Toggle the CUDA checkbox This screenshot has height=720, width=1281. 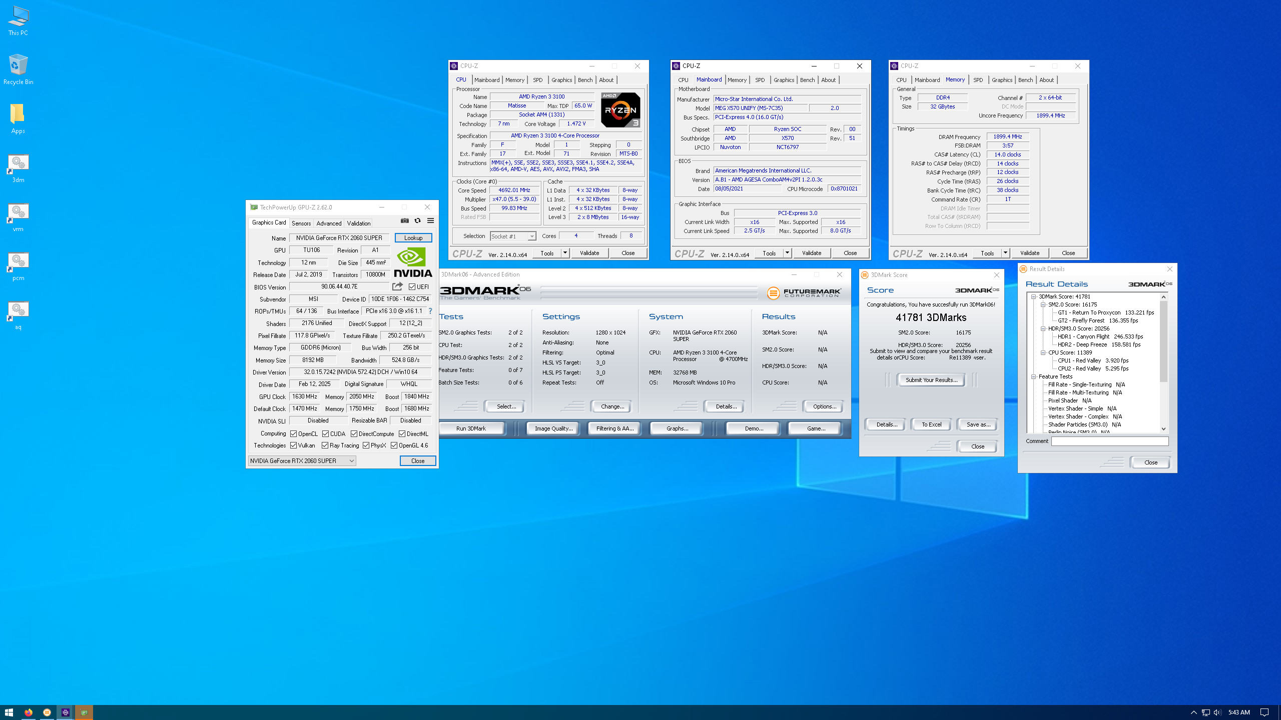pyautogui.click(x=326, y=433)
